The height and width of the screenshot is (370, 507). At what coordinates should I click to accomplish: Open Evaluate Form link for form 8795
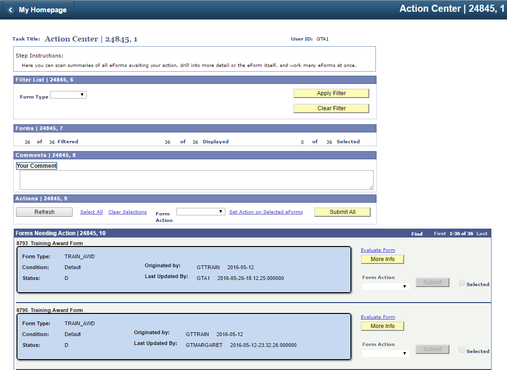tap(378, 317)
